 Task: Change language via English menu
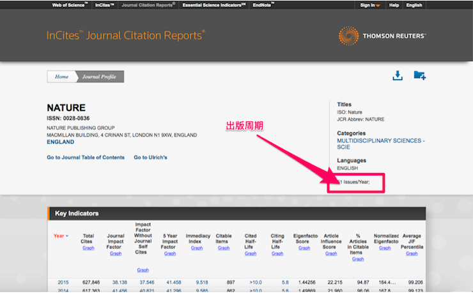pyautogui.click(x=414, y=5)
